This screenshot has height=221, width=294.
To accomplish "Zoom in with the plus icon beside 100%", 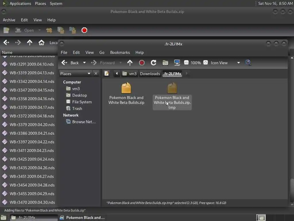I will pos(206,62).
